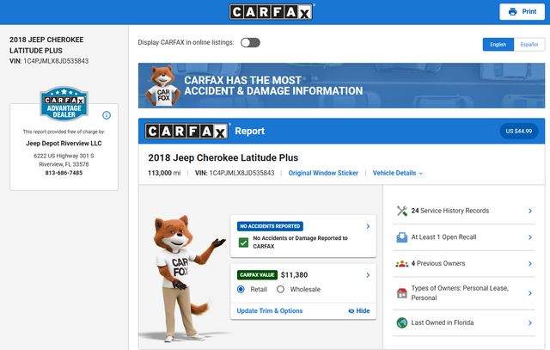This screenshot has height=350, width=550.
Task: Click the CARFAX Value badge
Action: click(x=257, y=275)
